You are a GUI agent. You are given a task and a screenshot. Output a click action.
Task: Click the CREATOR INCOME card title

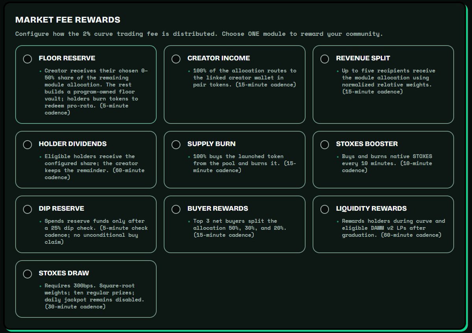click(219, 58)
